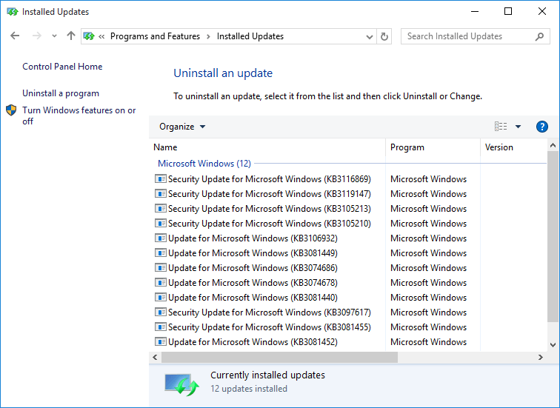Open the Organize menu
Screen dimensions: 560x408
[182, 127]
